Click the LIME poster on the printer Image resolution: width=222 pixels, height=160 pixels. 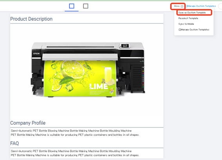tap(80, 79)
